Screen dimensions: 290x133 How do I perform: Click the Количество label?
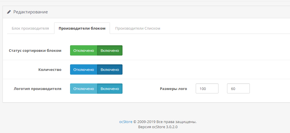coord(50,69)
